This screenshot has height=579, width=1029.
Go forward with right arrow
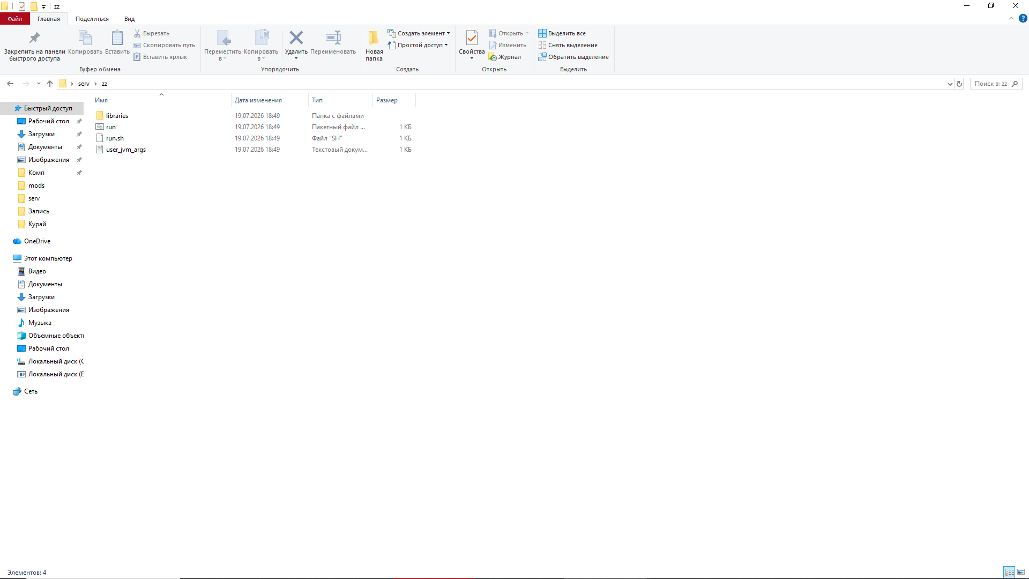(26, 84)
